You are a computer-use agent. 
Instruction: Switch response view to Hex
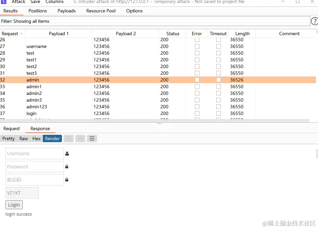pos(36,138)
